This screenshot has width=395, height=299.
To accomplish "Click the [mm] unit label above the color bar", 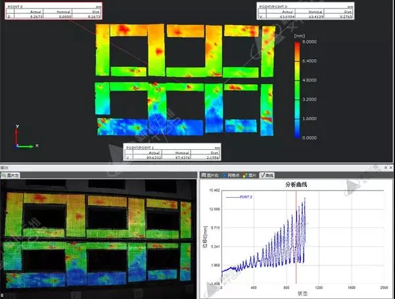I will [x=300, y=35].
